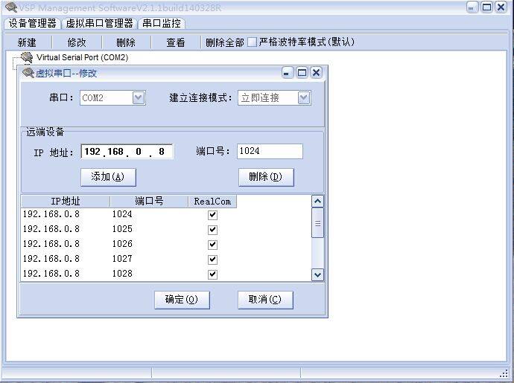The width and height of the screenshot is (514, 383).
Task: Maximize the 虚拟串口--修改 dialog
Action: pyautogui.click(x=302, y=73)
